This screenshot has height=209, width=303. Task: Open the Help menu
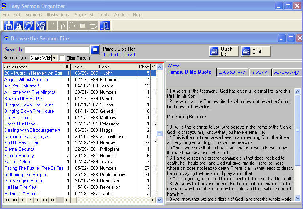137,15
